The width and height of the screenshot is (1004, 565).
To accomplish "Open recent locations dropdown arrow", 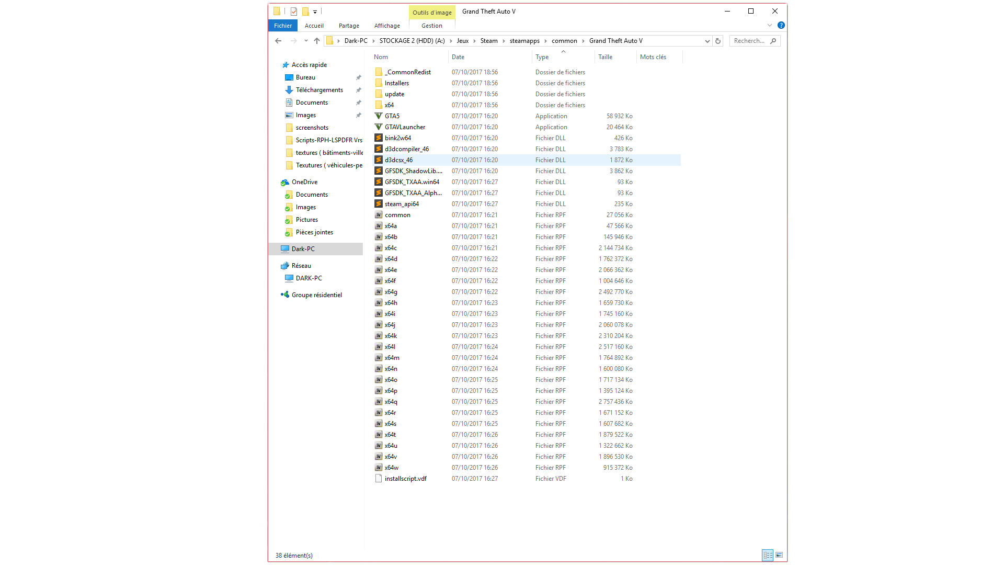I will coord(306,41).
